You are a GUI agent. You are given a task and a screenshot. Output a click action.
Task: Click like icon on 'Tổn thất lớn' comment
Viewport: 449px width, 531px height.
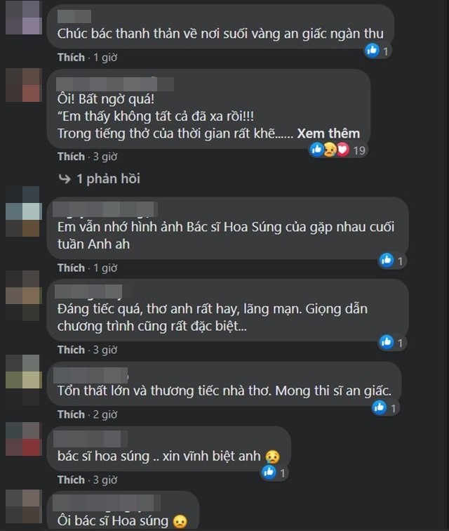[x=380, y=407]
